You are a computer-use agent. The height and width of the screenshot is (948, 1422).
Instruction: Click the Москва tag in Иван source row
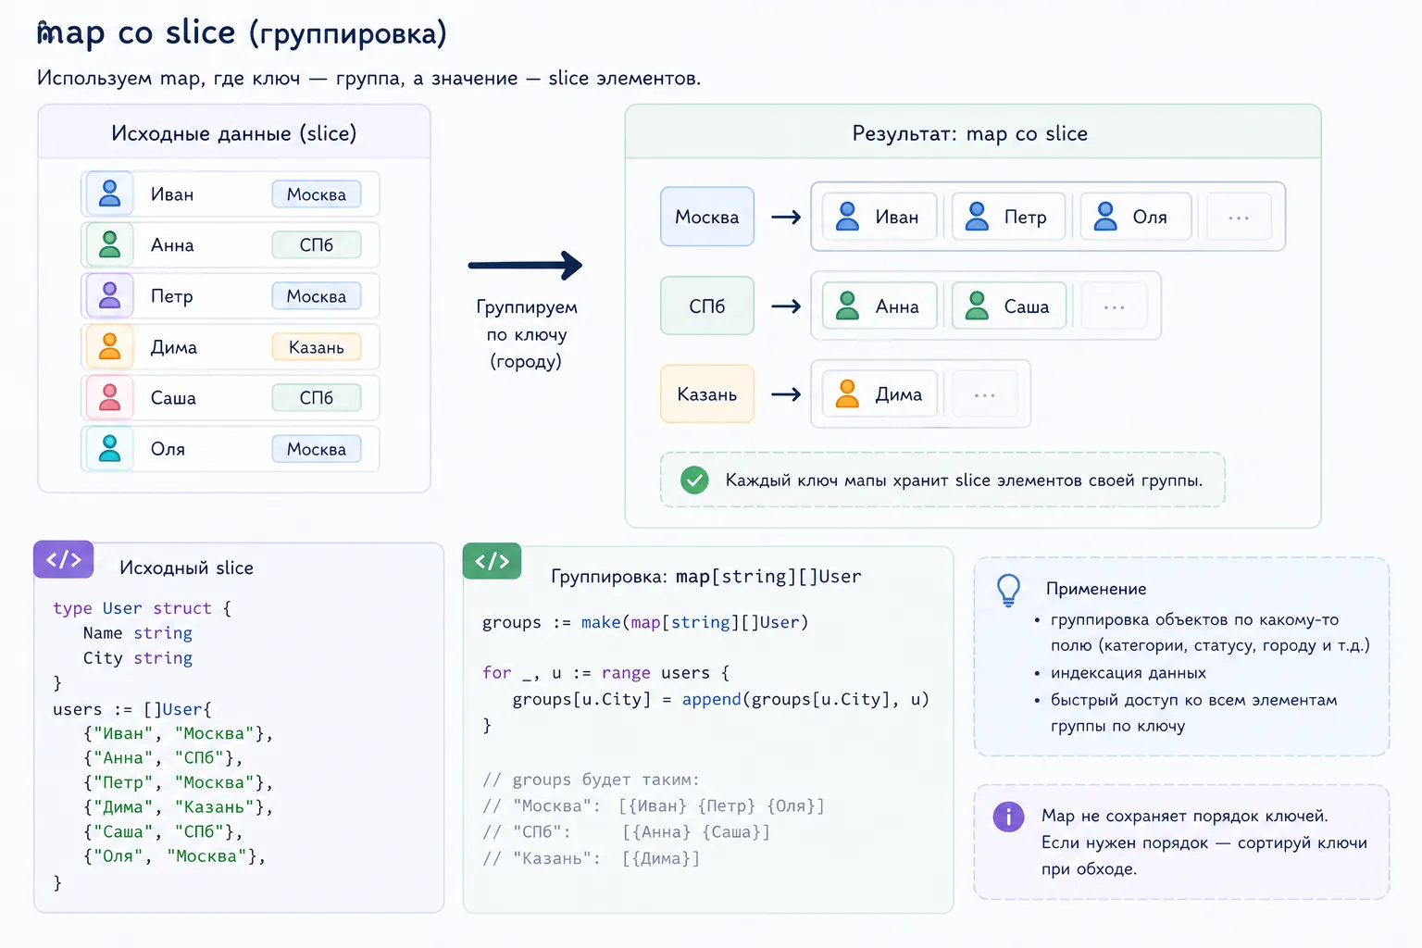click(317, 194)
